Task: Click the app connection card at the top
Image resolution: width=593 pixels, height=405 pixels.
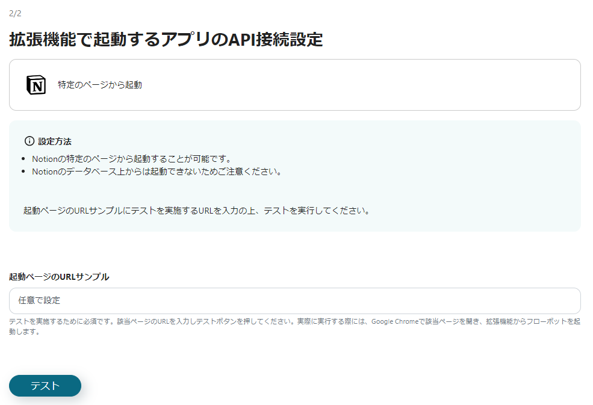Action: pos(295,85)
